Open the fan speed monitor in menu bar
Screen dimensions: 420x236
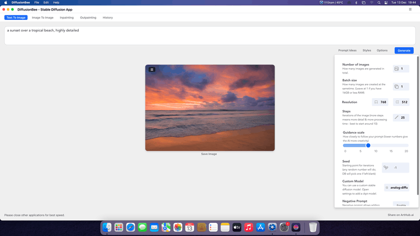point(331,3)
